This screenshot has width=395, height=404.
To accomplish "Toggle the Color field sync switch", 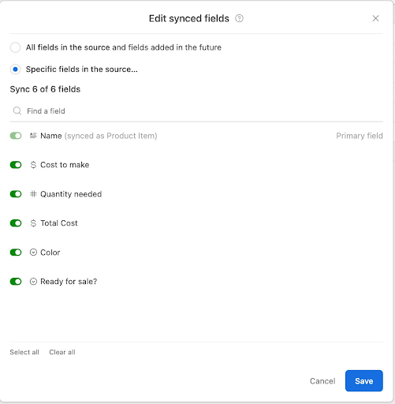I will [16, 252].
